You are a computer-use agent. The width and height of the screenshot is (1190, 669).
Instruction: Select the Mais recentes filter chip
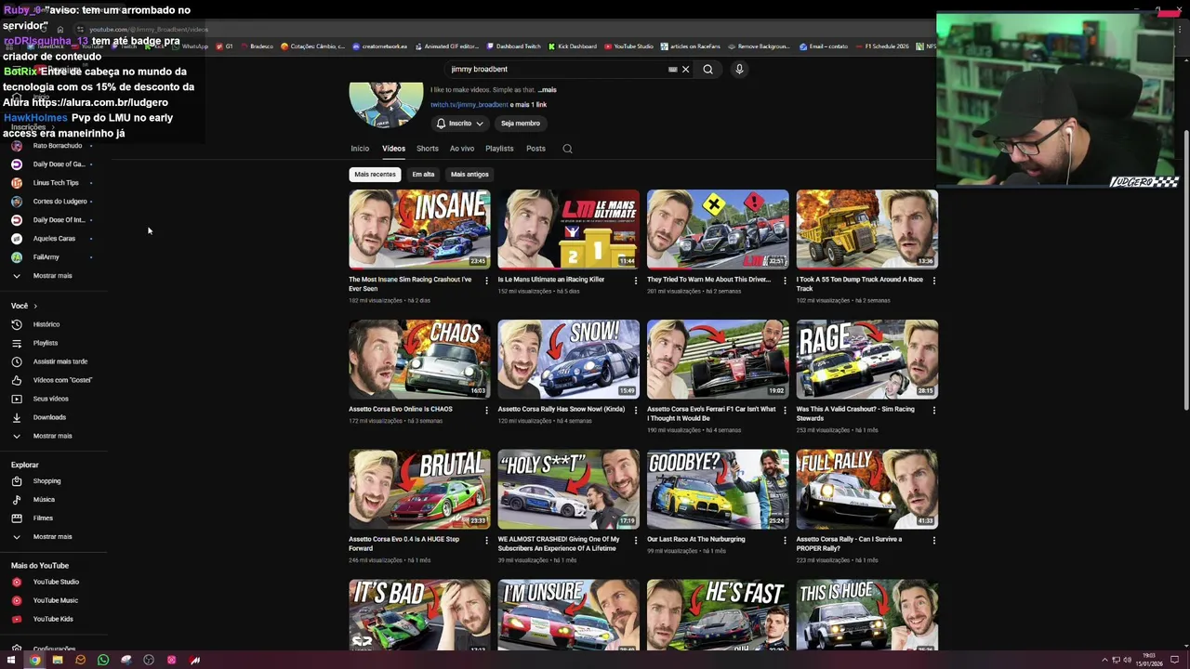[x=375, y=175]
